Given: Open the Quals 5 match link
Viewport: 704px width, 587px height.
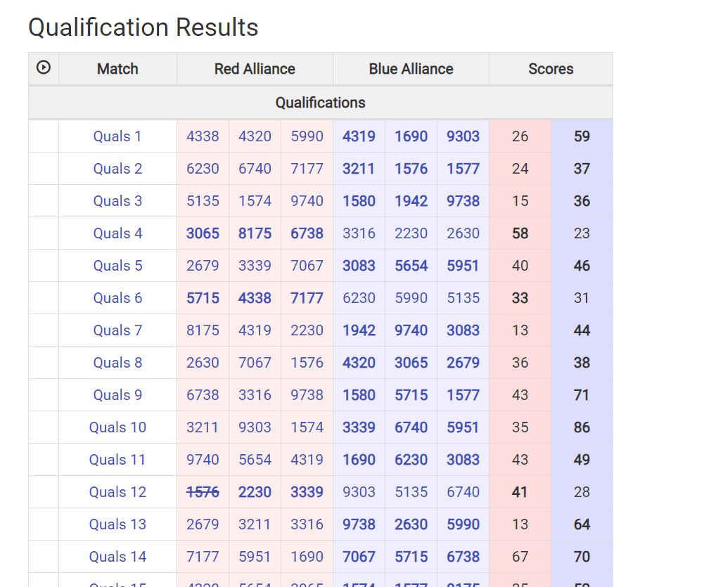Looking at the screenshot, I should [x=117, y=266].
